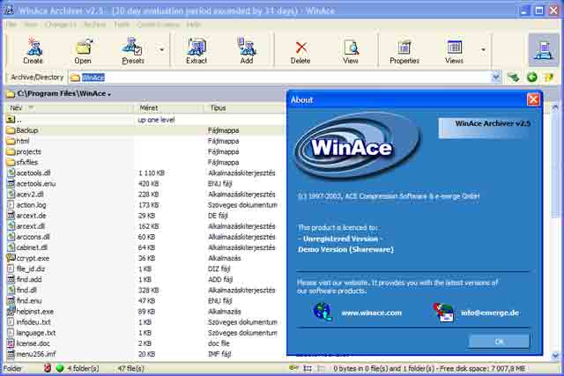Image resolution: width=564 pixels, height=376 pixels.
Task: Click the 1 110 KB size cell
Action: 152,173
